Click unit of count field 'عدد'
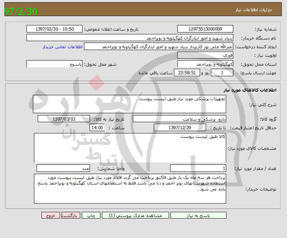 63,168
